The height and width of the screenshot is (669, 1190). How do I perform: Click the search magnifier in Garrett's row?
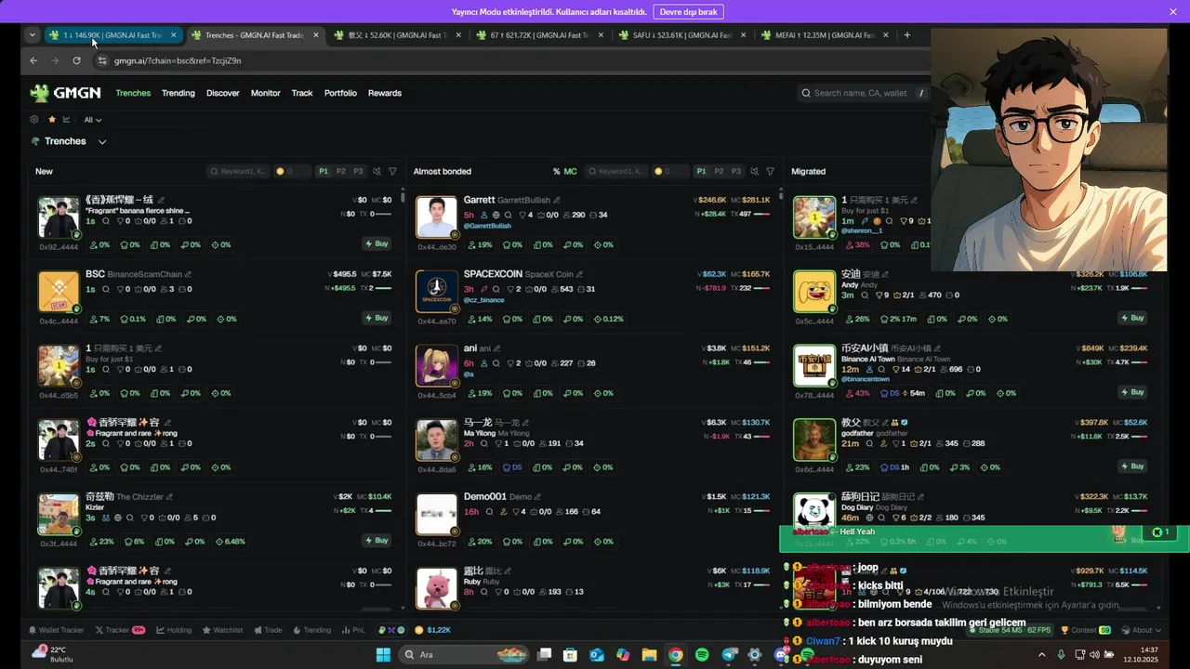[509, 215]
